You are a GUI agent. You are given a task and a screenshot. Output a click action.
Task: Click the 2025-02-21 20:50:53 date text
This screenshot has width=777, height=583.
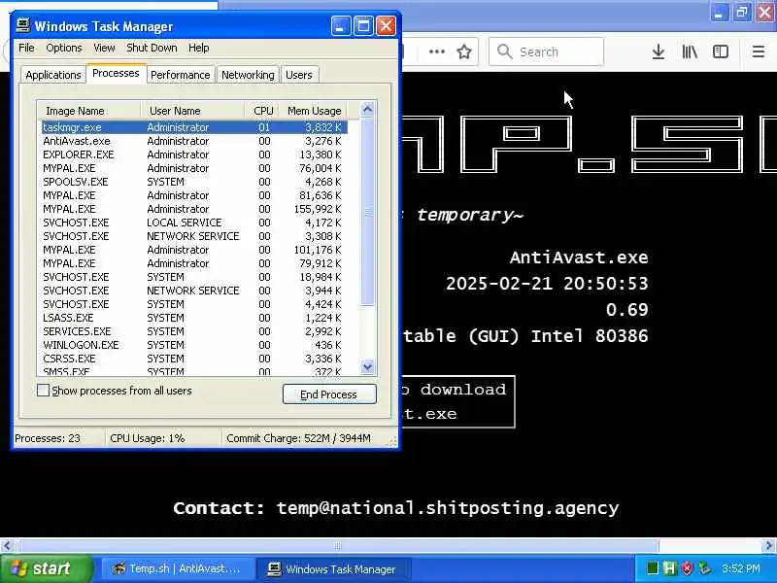coord(547,284)
